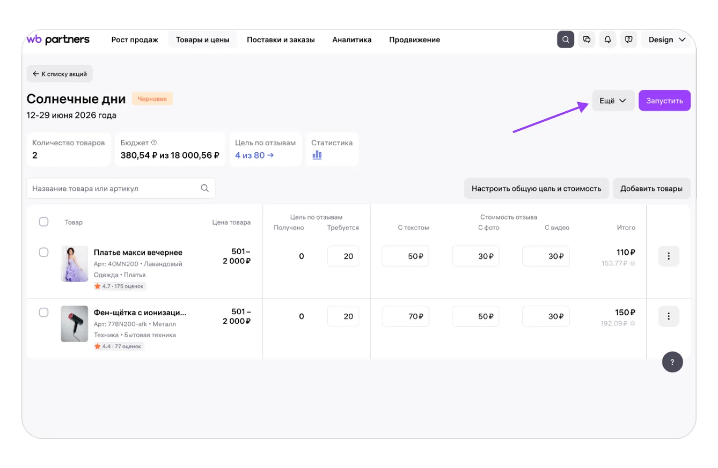Image resolution: width=718 pixels, height=468 pixels.
Task: Click the 50₽ text review cost for Платье
Action: 405,256
